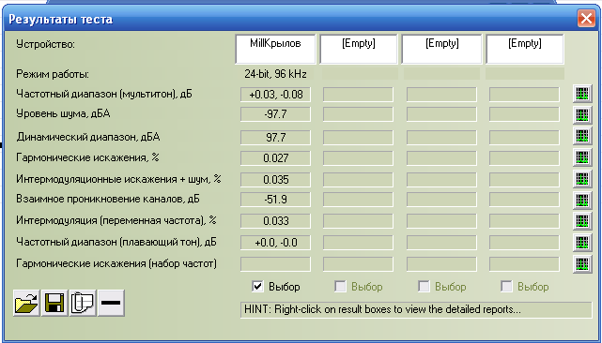The image size is (602, 343).
Task: Select the fourth [Empty] device slot
Action: pyautogui.click(x=525, y=49)
